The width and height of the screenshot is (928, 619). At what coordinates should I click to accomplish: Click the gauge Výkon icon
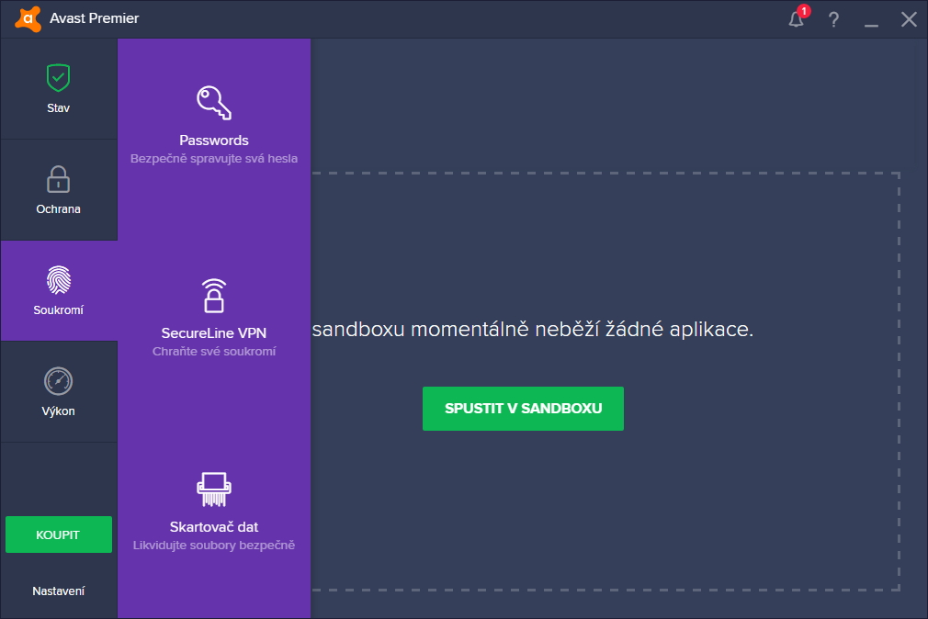coord(58,381)
